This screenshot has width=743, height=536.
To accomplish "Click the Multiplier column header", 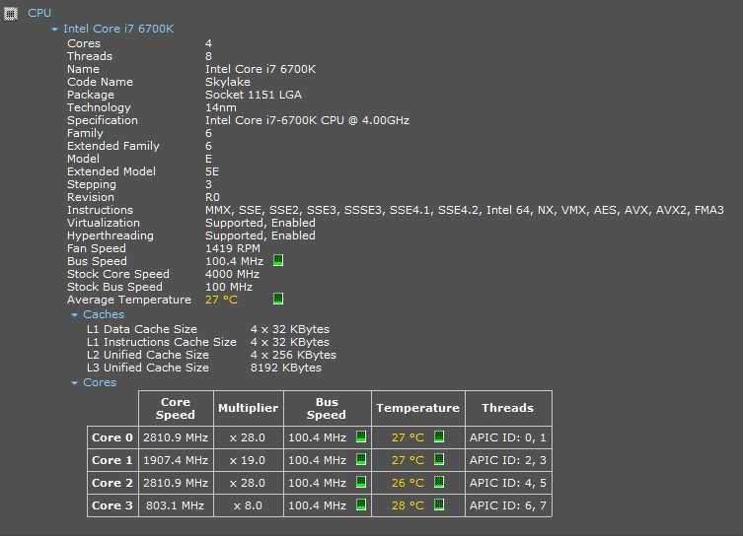I will (249, 408).
